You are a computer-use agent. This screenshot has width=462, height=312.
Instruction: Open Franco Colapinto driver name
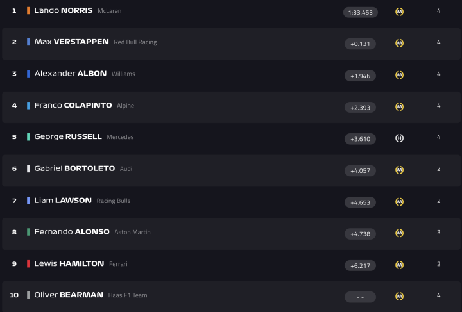[73, 105]
